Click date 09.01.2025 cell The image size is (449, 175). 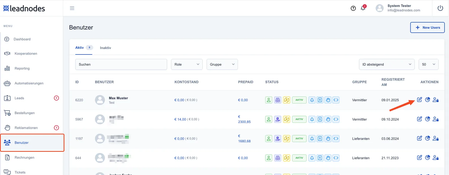(x=390, y=100)
